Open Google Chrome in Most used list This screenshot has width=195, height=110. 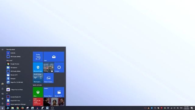click(19, 64)
